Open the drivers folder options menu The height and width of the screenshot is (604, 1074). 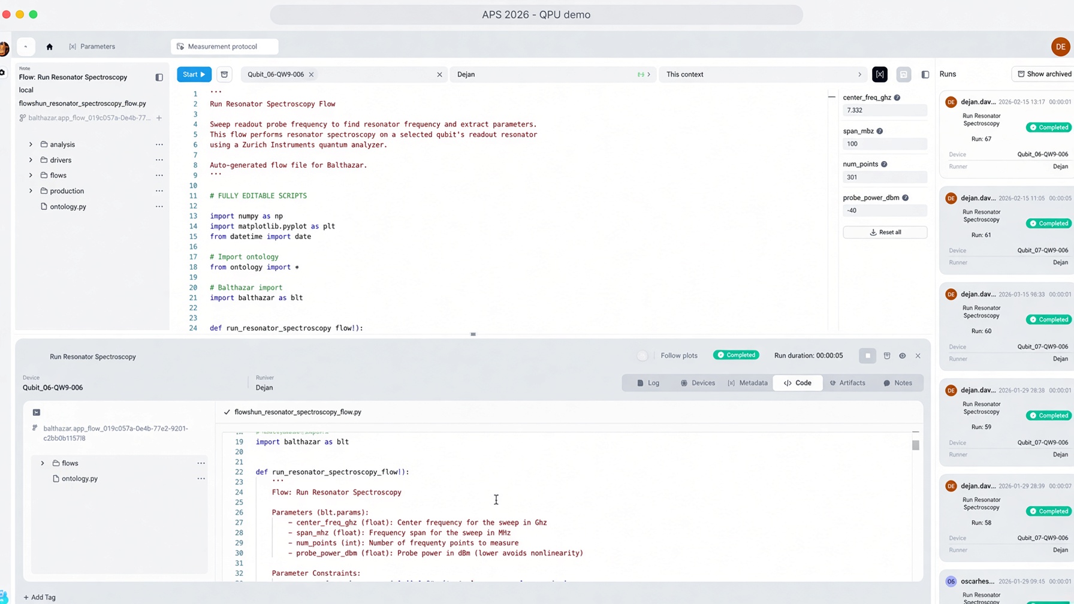(x=159, y=160)
